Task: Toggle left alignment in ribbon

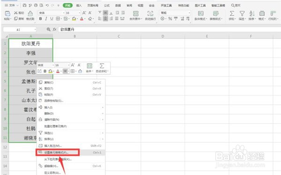Action: (x=100, y=18)
